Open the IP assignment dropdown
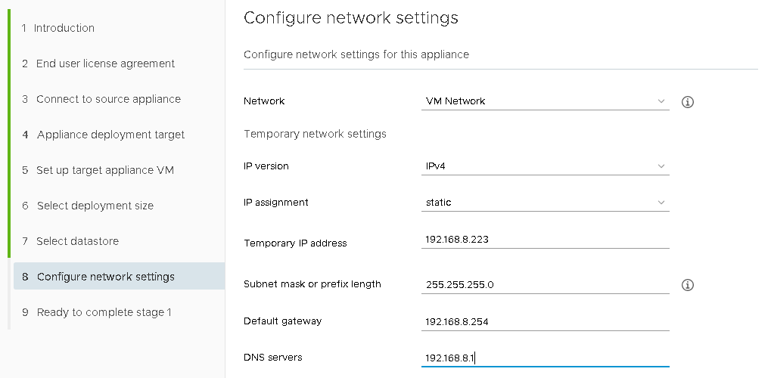The image size is (771, 378). (545, 203)
